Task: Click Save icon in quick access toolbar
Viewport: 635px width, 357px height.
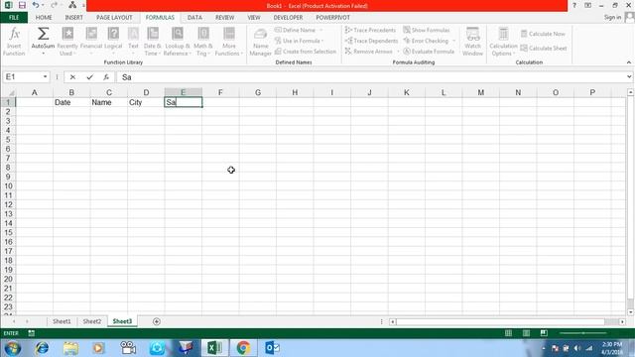Action: coord(22,5)
